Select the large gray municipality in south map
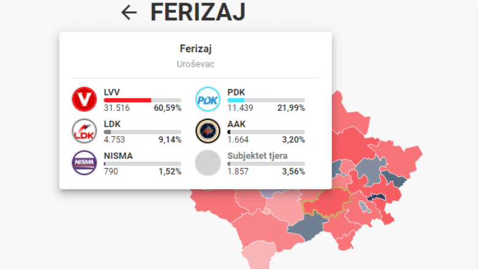 pyautogui.click(x=306, y=227)
